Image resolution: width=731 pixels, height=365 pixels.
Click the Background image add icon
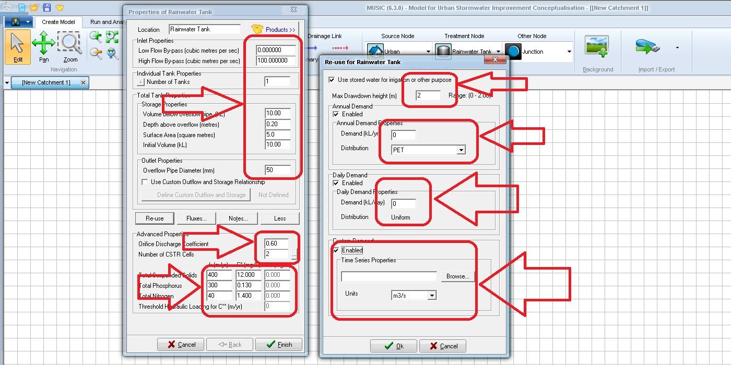(x=597, y=46)
